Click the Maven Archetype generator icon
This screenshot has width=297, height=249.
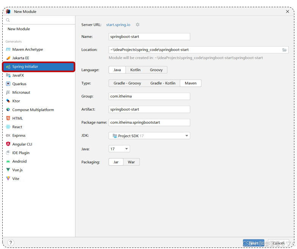coord(8,49)
